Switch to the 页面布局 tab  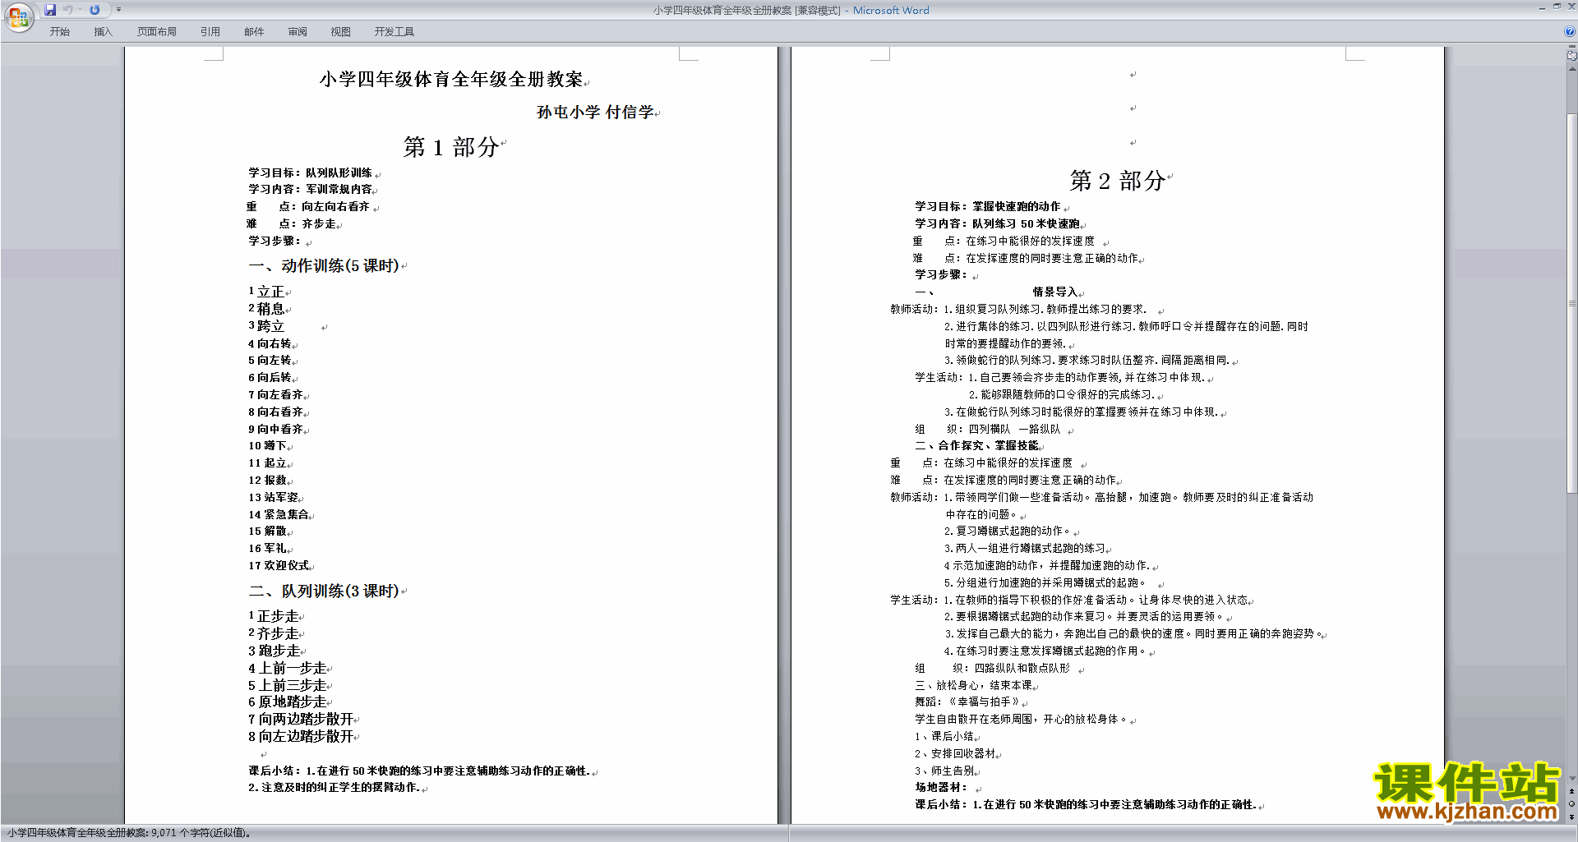[157, 31]
